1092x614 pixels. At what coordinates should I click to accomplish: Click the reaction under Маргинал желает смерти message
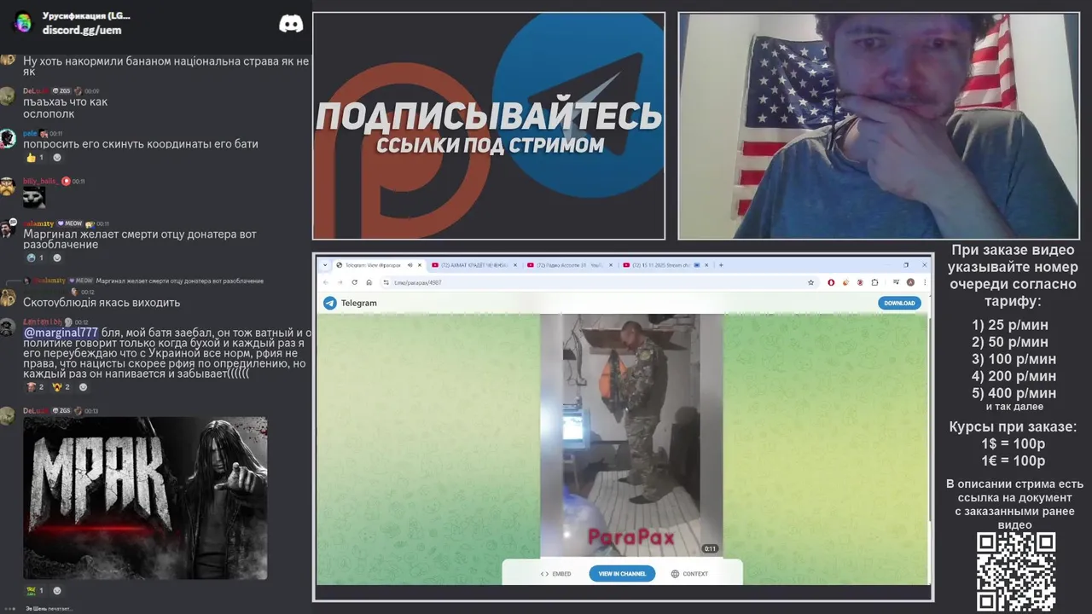coord(35,258)
